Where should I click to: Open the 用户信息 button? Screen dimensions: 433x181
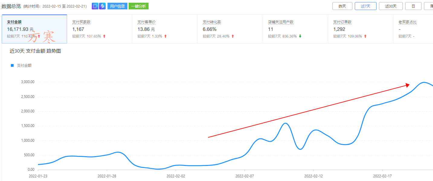click(117, 6)
